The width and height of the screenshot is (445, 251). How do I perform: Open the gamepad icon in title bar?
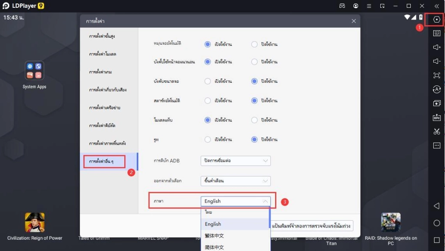click(342, 6)
